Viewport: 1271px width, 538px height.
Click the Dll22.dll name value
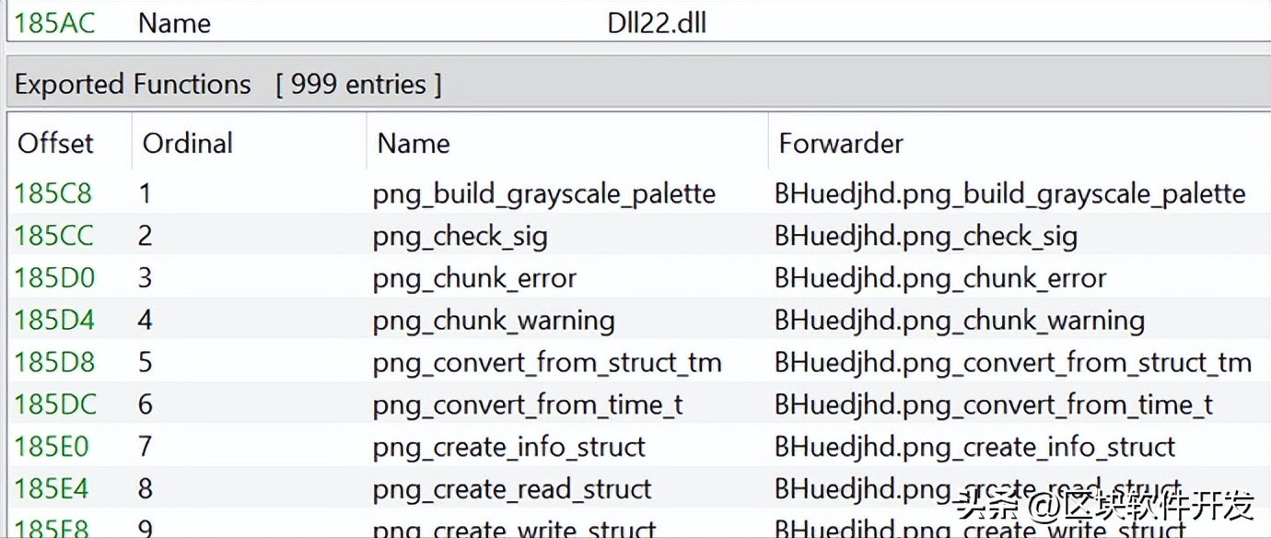click(657, 23)
